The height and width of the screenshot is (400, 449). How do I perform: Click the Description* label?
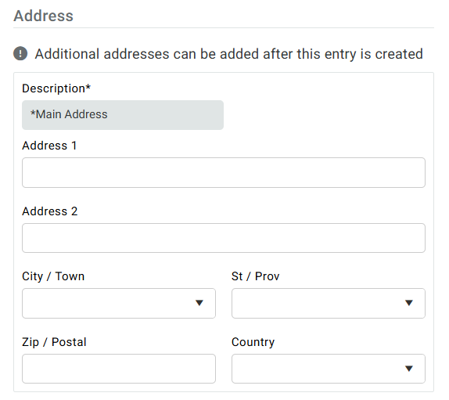56,88
